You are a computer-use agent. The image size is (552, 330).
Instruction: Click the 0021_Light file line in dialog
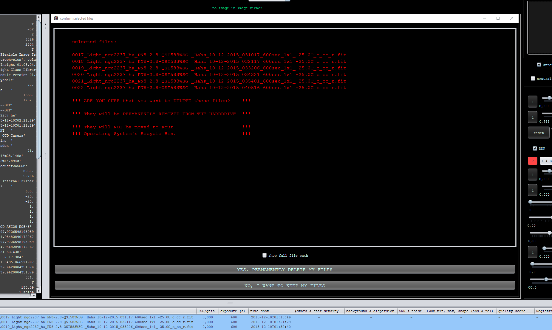click(x=209, y=81)
